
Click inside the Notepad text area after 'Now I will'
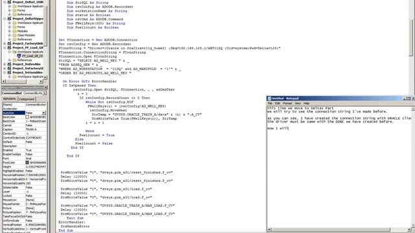(289, 128)
